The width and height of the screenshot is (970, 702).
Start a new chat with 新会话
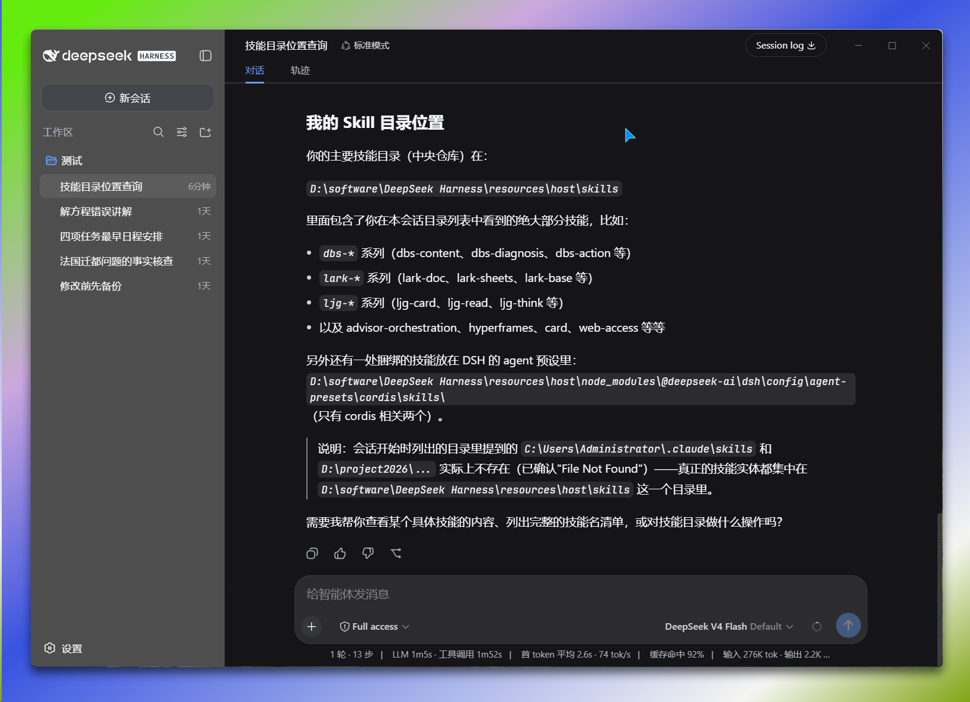tap(127, 98)
